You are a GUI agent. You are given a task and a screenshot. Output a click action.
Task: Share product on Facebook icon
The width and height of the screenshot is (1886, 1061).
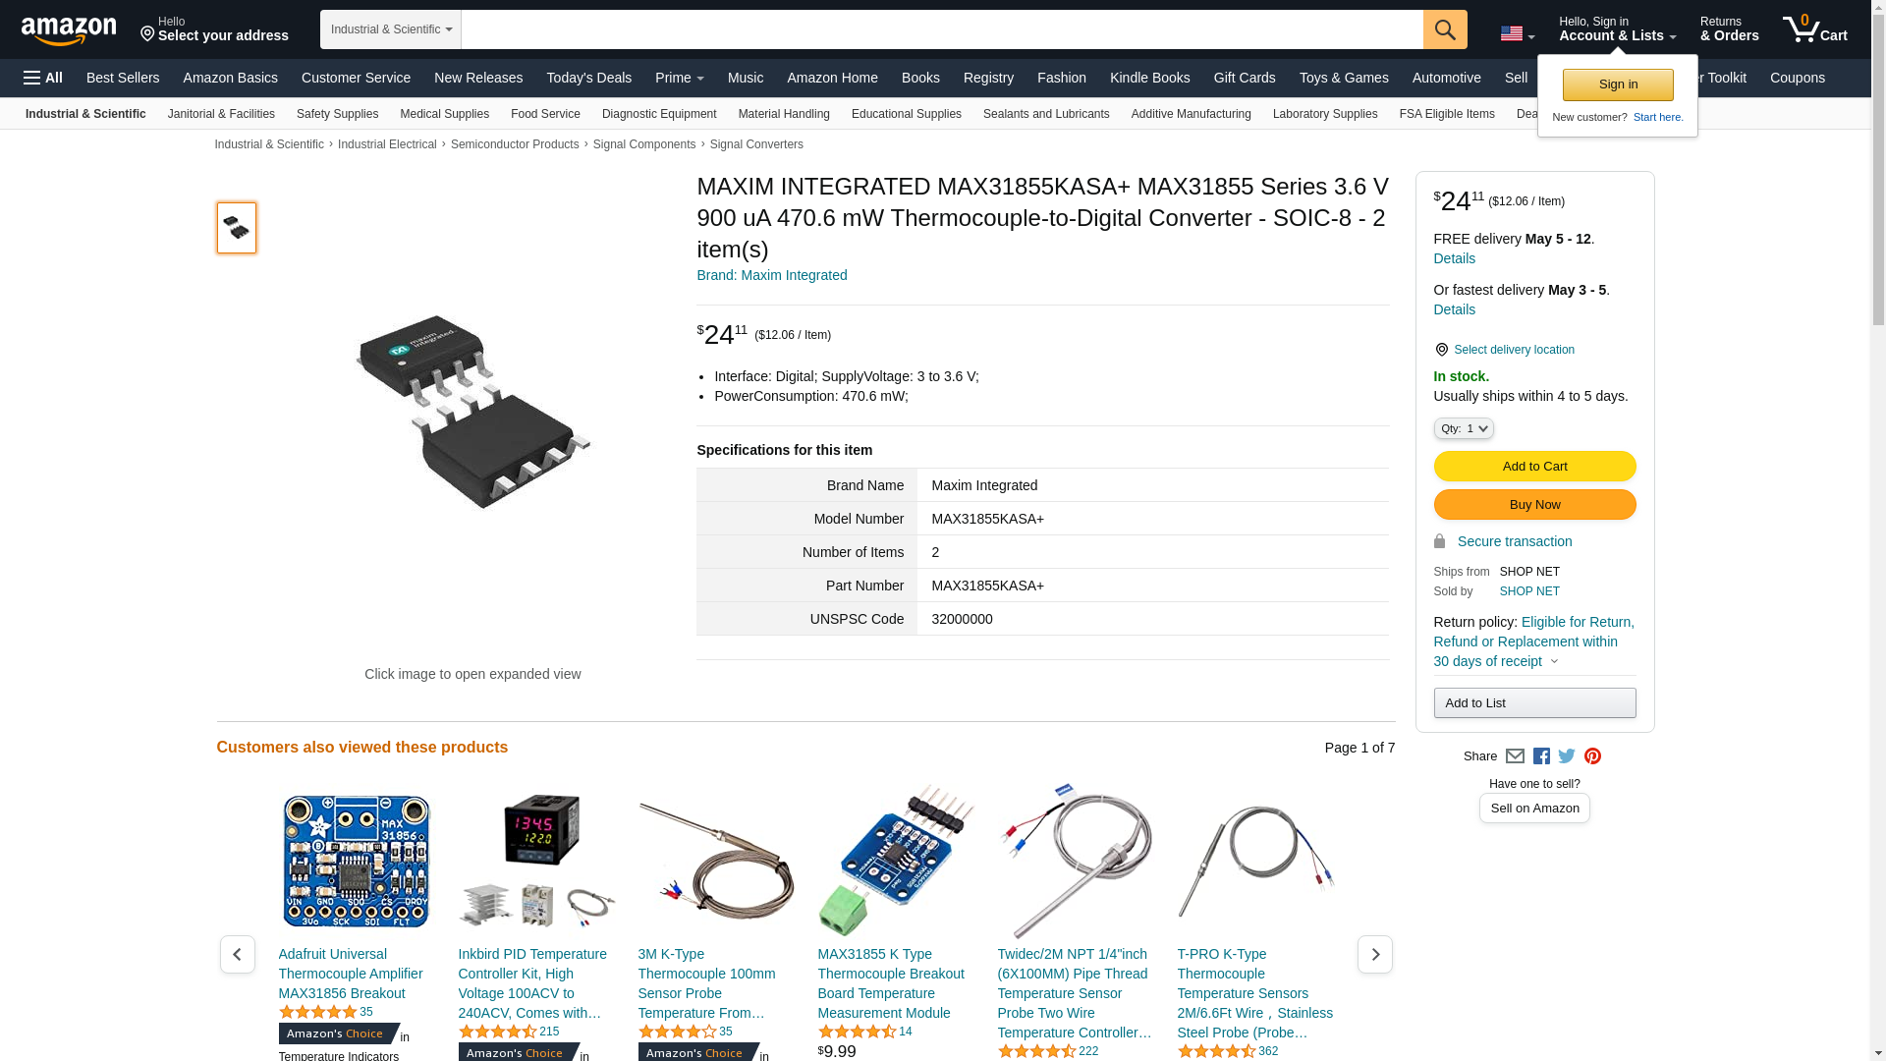click(1541, 756)
